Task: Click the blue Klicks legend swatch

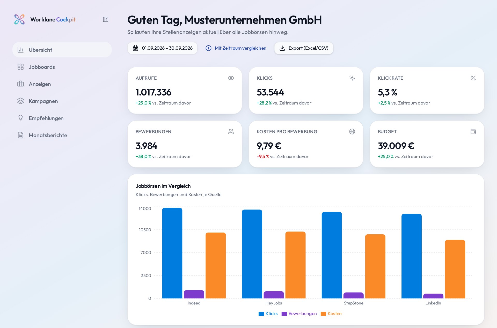Action: [x=261, y=314]
